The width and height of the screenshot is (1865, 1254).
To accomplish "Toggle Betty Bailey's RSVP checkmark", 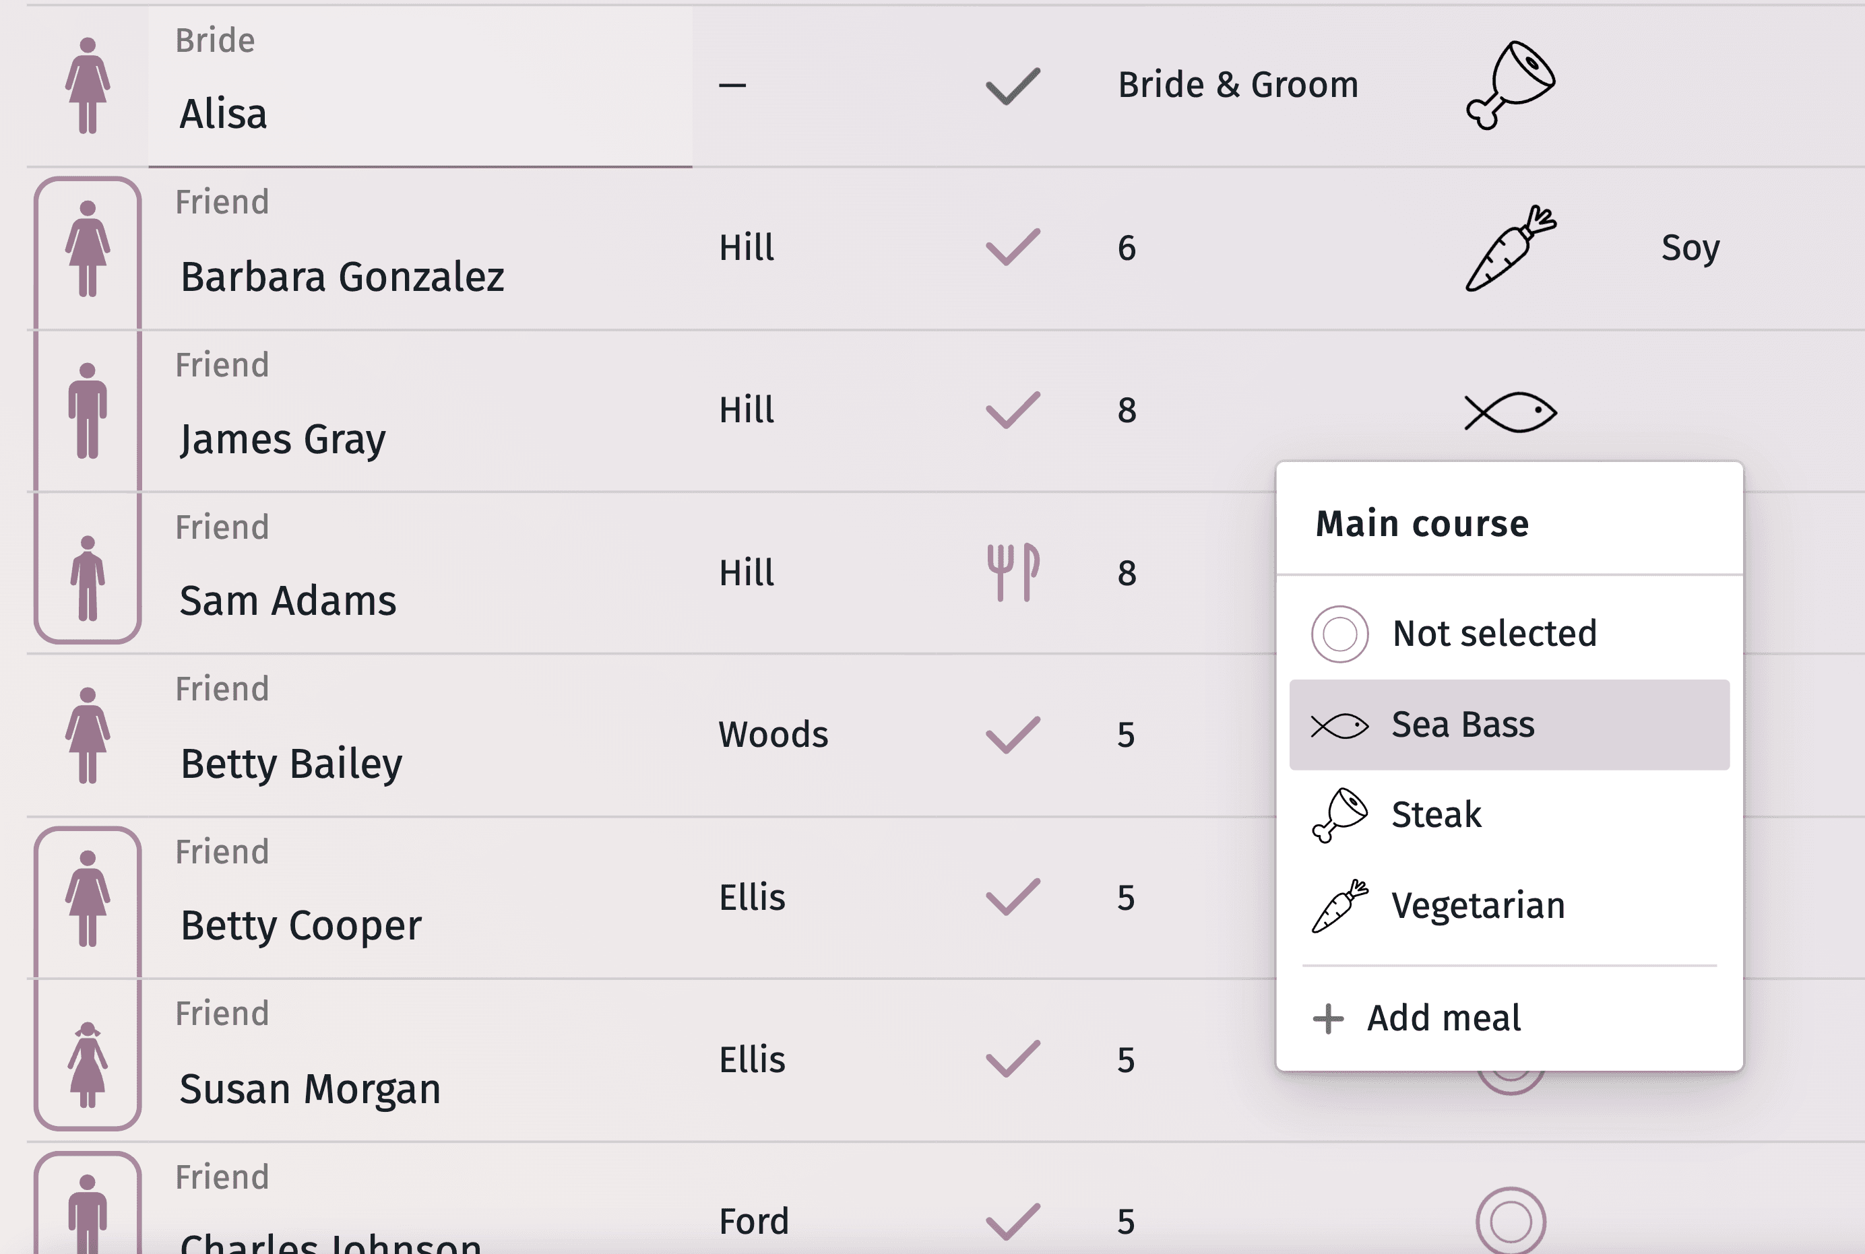I will (1012, 735).
